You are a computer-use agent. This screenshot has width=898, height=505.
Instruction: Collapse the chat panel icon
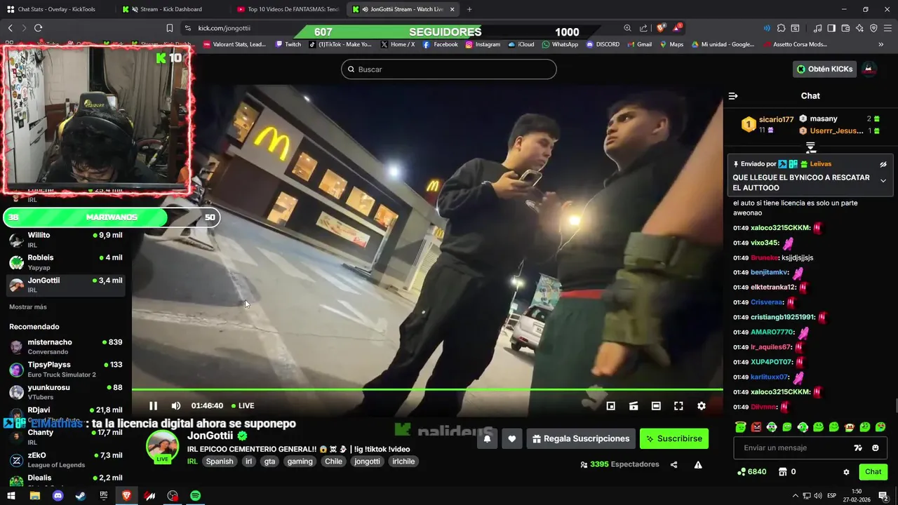click(733, 96)
